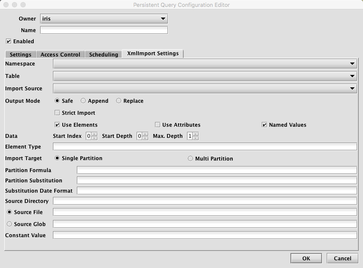
Task: Increment the Start Index spinner up arrow
Action: (x=94, y=134)
